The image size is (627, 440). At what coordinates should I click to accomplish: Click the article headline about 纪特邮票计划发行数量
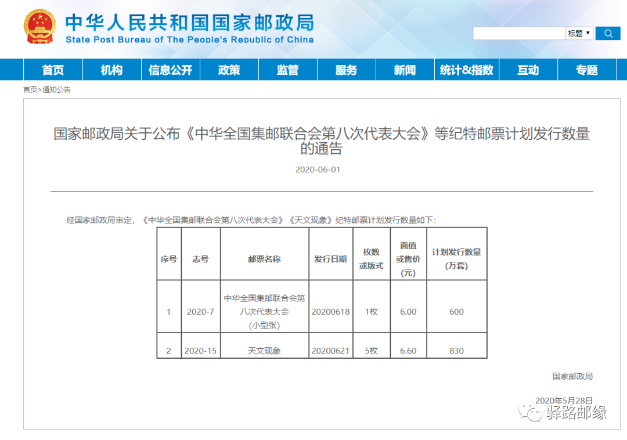[x=322, y=140]
